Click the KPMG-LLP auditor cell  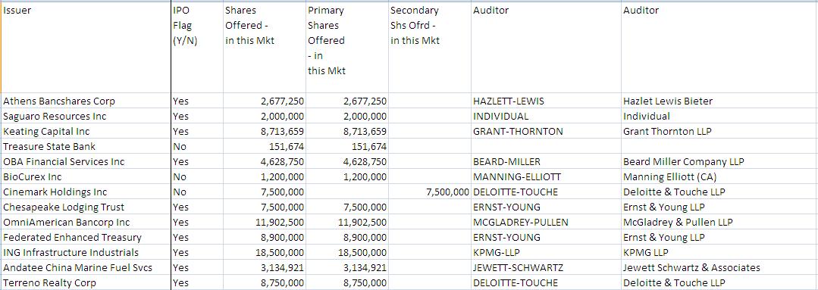[546, 252]
